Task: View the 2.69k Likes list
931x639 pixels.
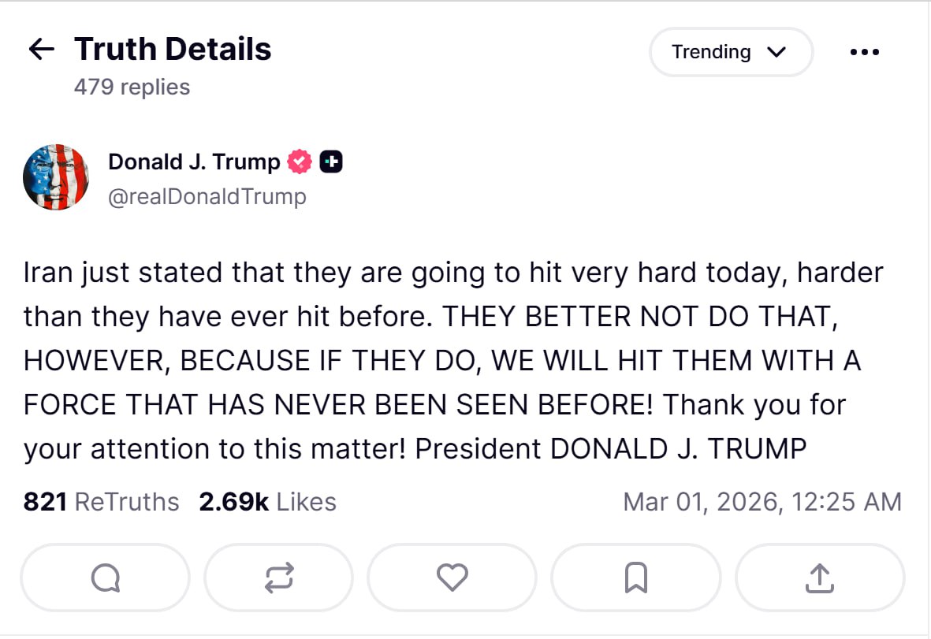Action: tap(268, 502)
